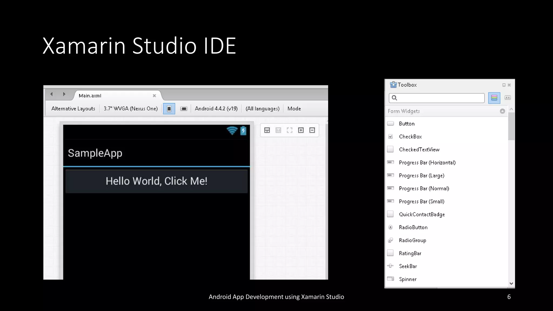Select RadioGroup widget in Toolbox

pos(447,240)
